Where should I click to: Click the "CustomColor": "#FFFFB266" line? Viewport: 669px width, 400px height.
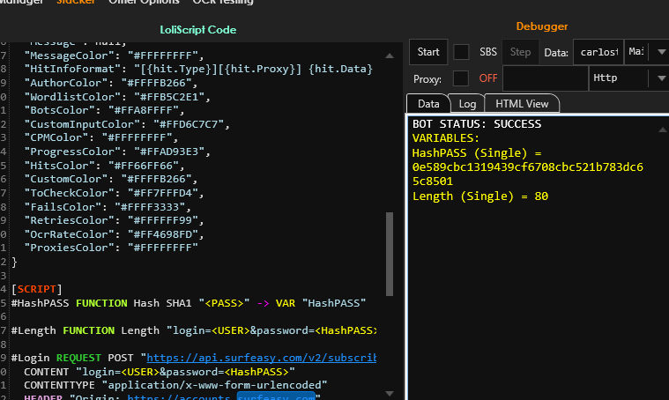pos(111,179)
